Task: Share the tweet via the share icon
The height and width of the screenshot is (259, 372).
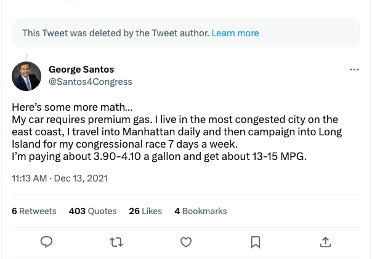Action: tap(326, 242)
